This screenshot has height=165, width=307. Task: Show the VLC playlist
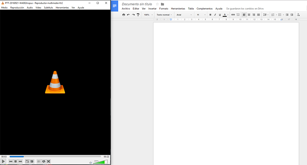39,162
